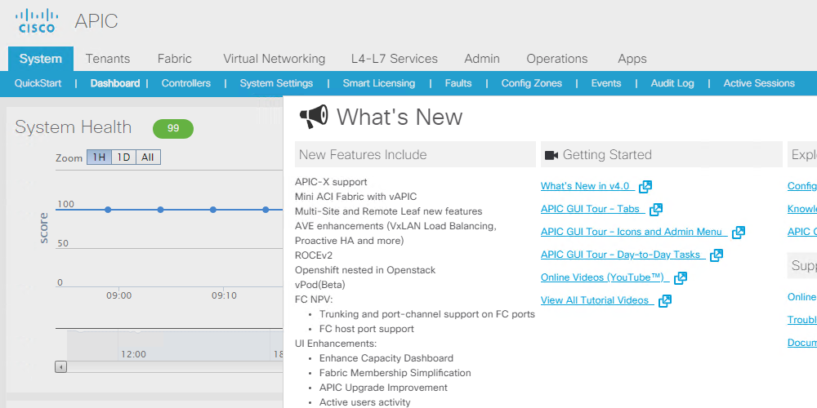817x408 pixels.
Task: Set chart zoom to All
Action: (x=148, y=157)
